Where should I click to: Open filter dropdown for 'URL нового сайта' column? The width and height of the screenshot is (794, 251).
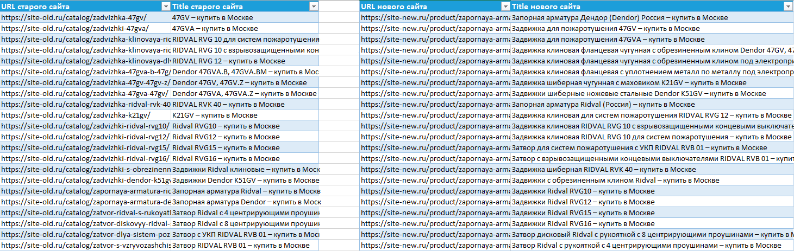click(506, 7)
